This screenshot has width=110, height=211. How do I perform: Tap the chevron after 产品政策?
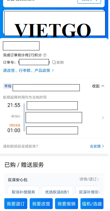[x=53, y=70]
